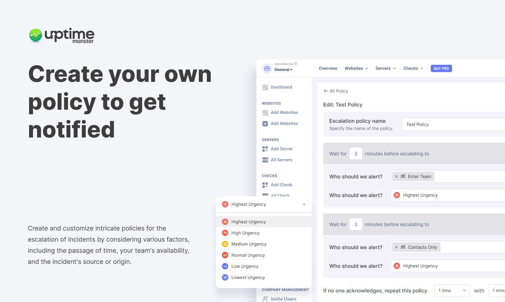
Task: Select Low Urgency option
Action: (264, 266)
